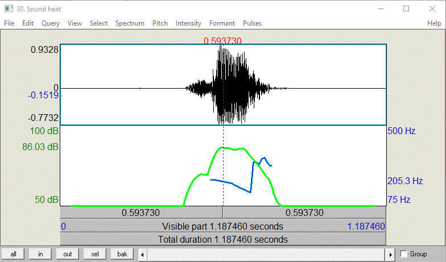The image size is (446, 262).
Task: Click the horizontal scrollbar track
Action: pos(266,255)
